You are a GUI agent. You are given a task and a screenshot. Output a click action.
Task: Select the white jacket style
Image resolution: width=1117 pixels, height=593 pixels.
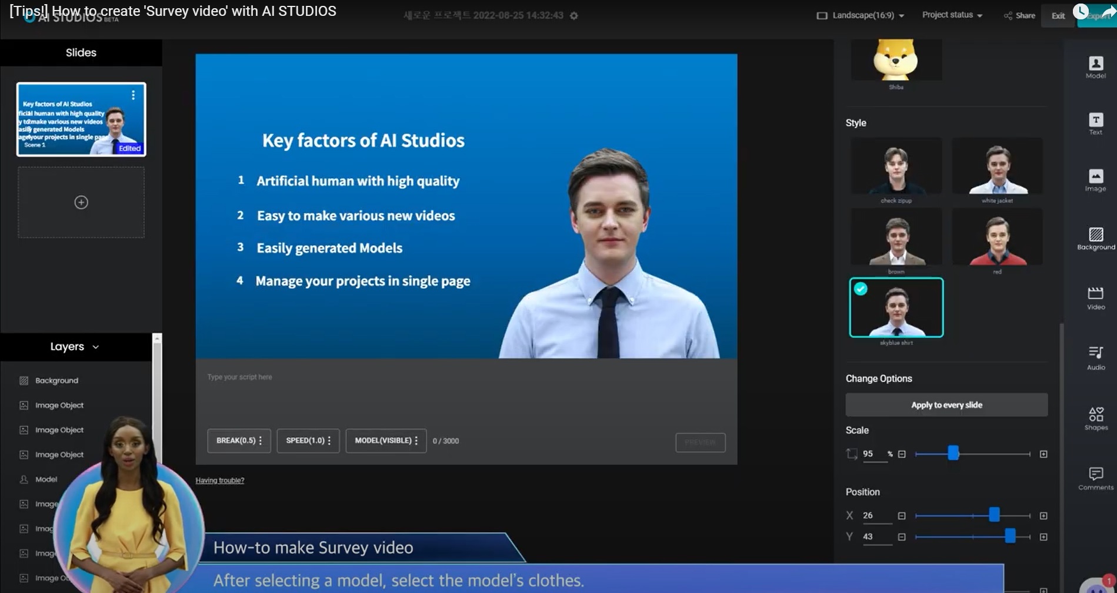pos(997,166)
